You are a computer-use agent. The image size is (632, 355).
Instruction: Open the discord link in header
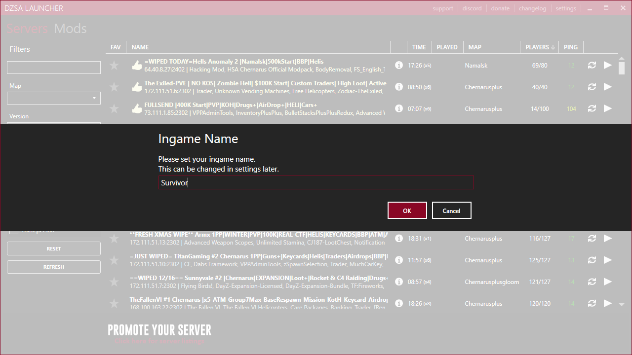pyautogui.click(x=472, y=8)
